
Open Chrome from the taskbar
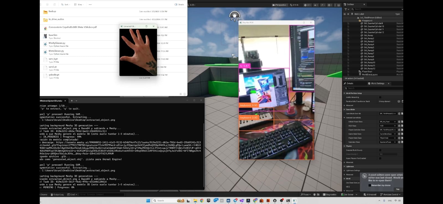[202, 200]
